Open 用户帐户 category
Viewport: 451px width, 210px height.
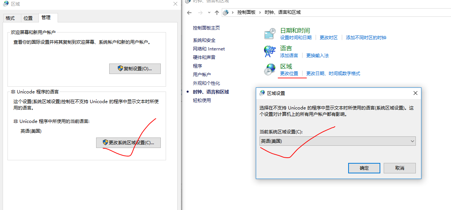pos(202,75)
